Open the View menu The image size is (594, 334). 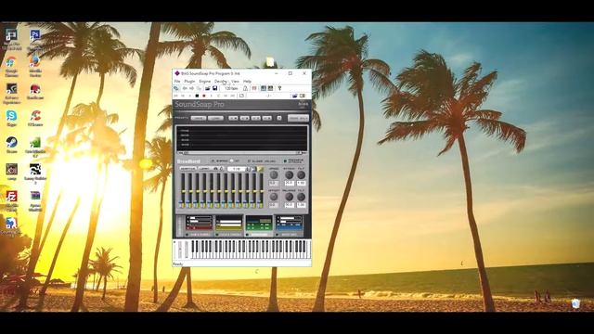pyautogui.click(x=235, y=82)
